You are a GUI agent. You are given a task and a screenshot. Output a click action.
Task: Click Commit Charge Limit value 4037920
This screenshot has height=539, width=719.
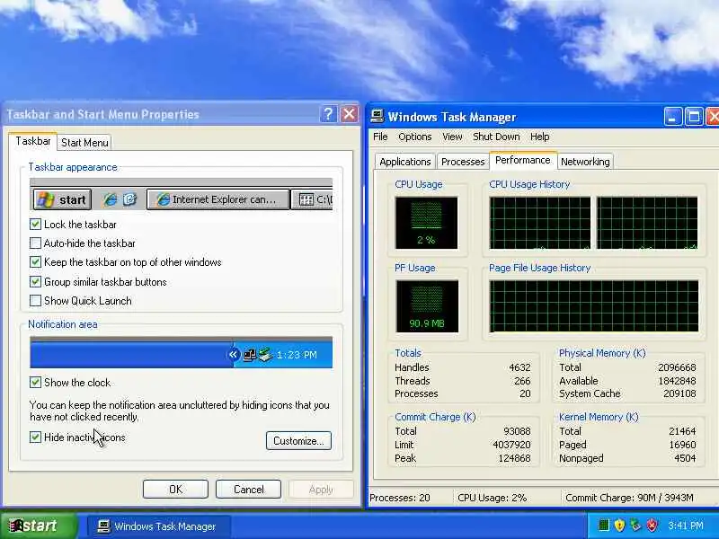click(x=511, y=445)
